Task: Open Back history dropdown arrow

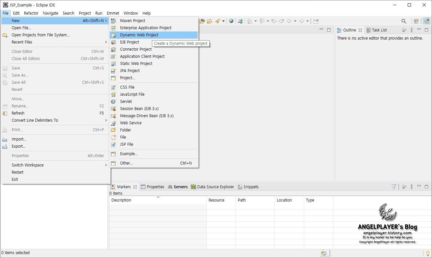Action: click(x=295, y=21)
